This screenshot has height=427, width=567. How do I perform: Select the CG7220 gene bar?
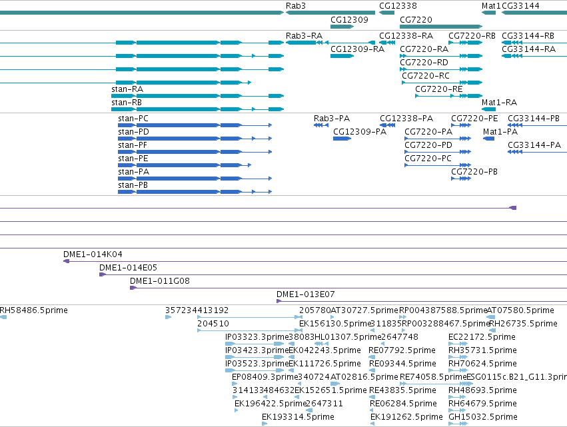point(441,27)
